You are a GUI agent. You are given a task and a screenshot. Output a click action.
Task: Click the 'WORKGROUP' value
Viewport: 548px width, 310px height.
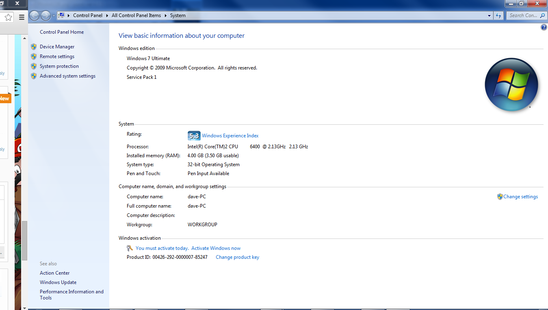[202, 225]
